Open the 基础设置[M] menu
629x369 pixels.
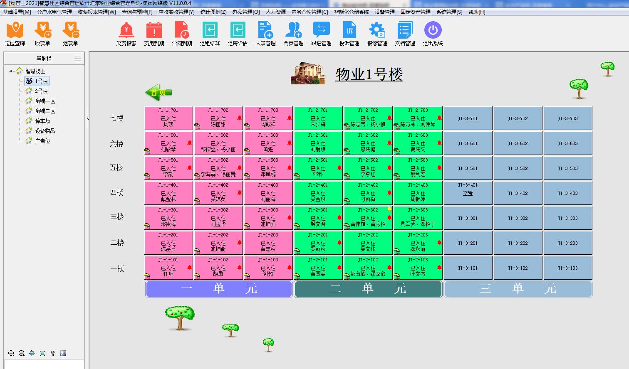(x=17, y=12)
